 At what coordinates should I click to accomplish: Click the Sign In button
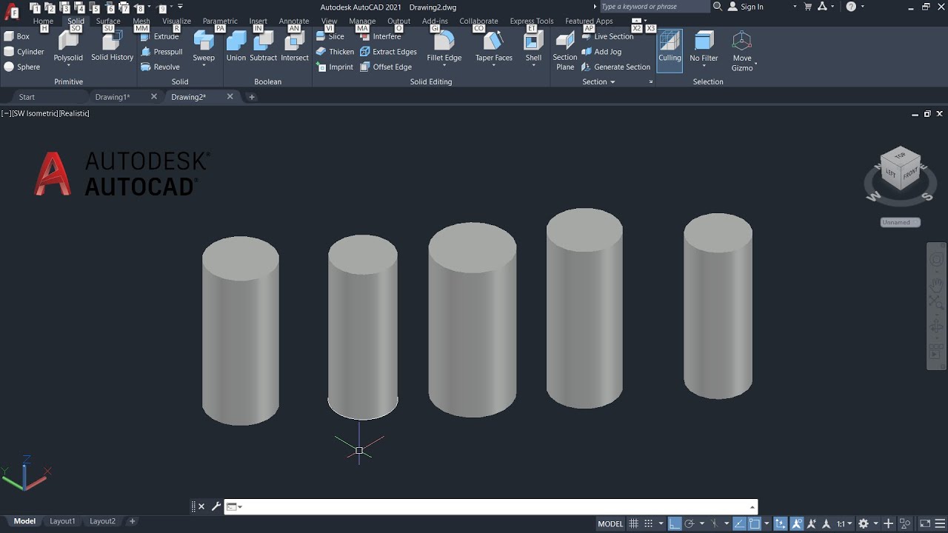[745, 7]
